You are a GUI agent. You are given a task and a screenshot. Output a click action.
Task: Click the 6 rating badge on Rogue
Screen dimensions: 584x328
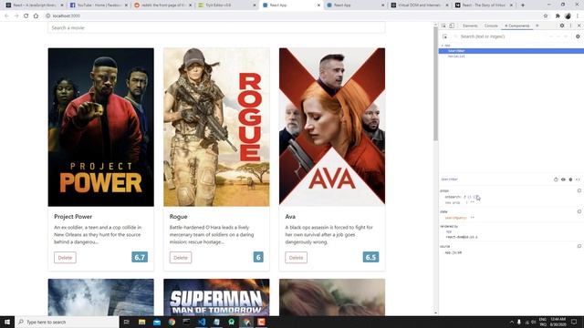pos(258,257)
